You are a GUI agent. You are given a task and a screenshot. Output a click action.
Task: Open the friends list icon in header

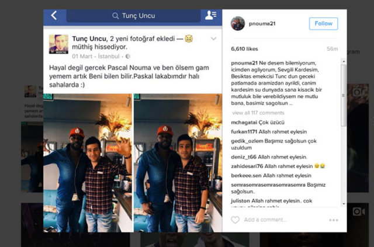[x=210, y=15]
